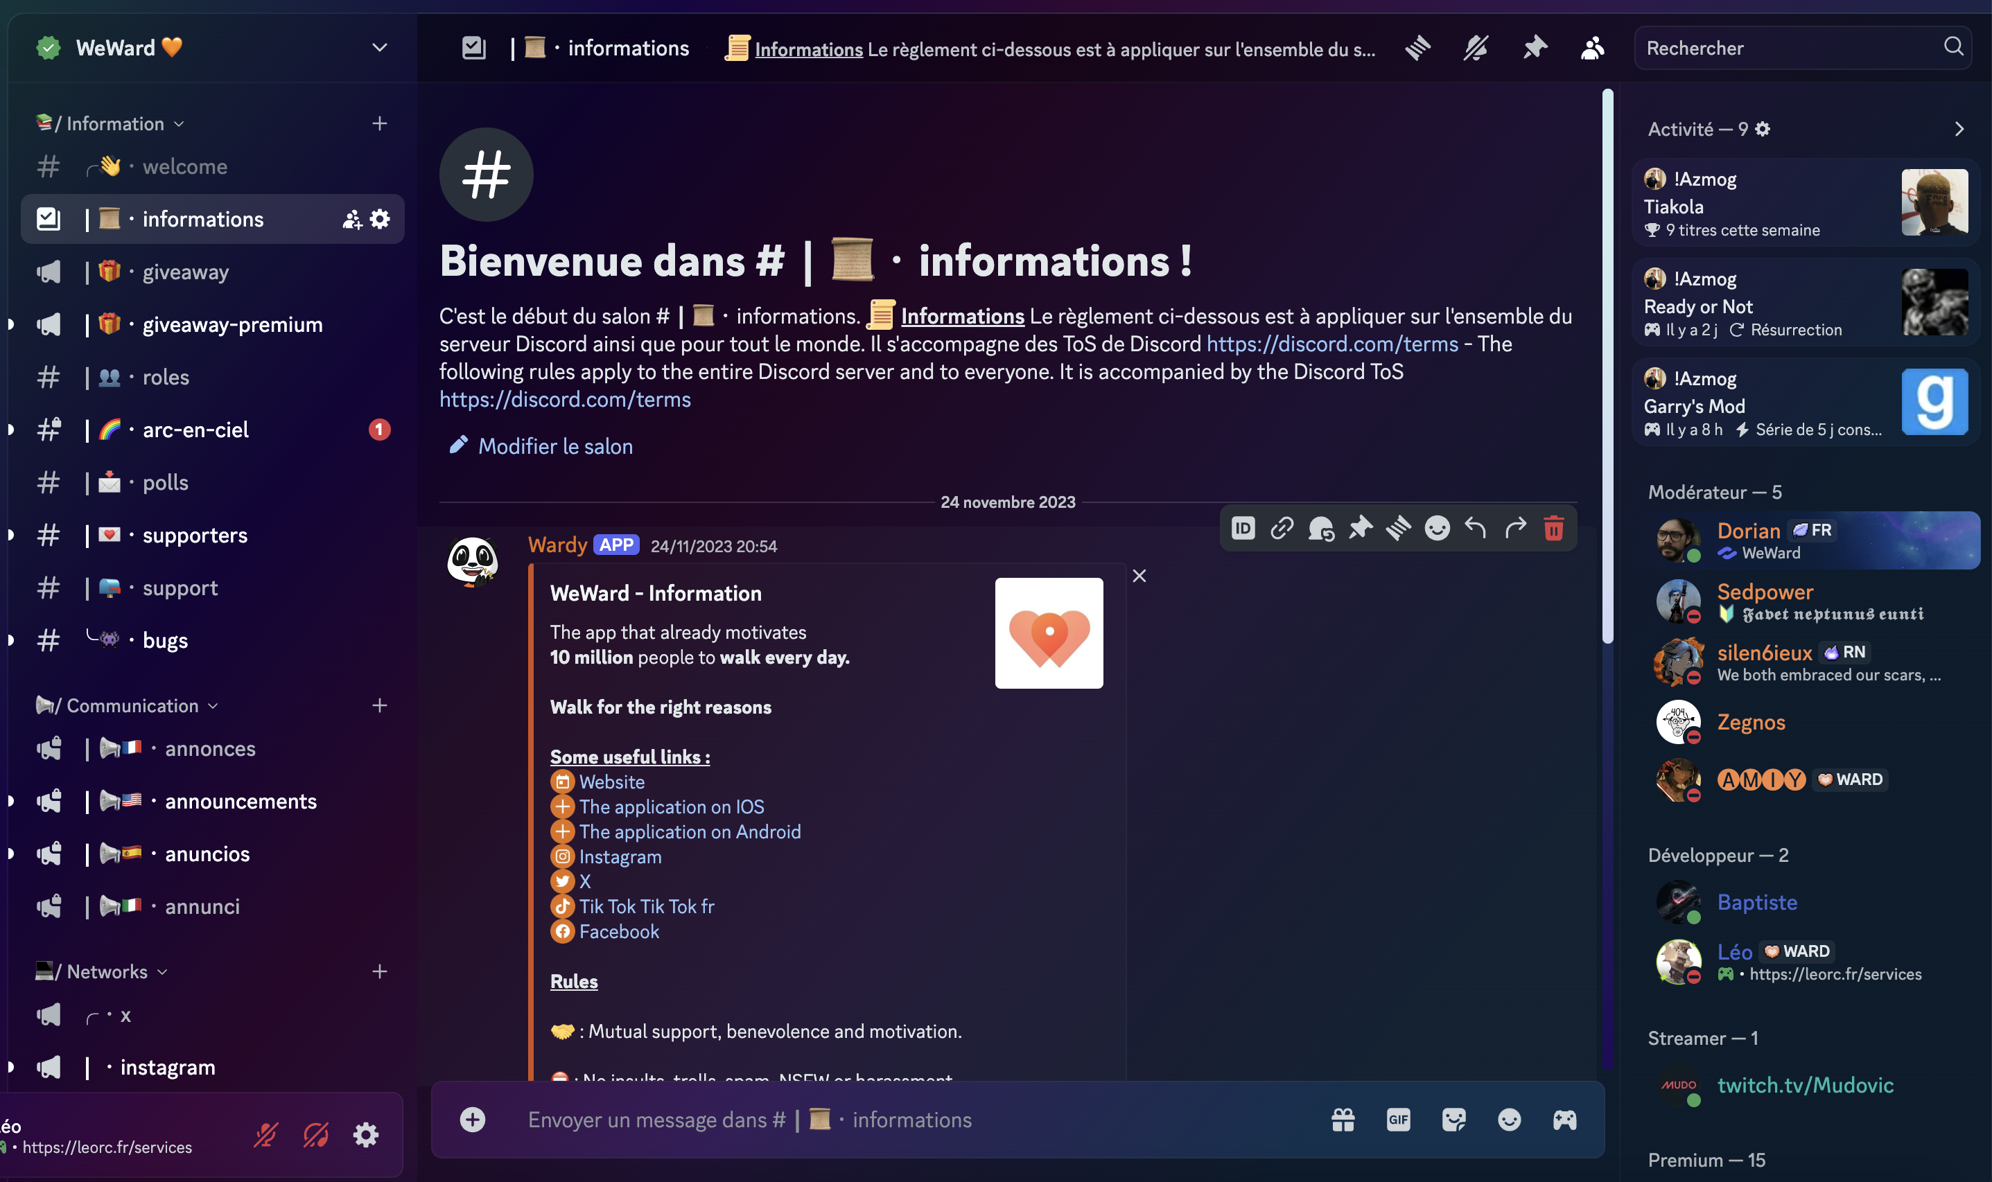Screen dimensions: 1992x1182
Task: Toggle member list visibility
Action: coord(1592,48)
